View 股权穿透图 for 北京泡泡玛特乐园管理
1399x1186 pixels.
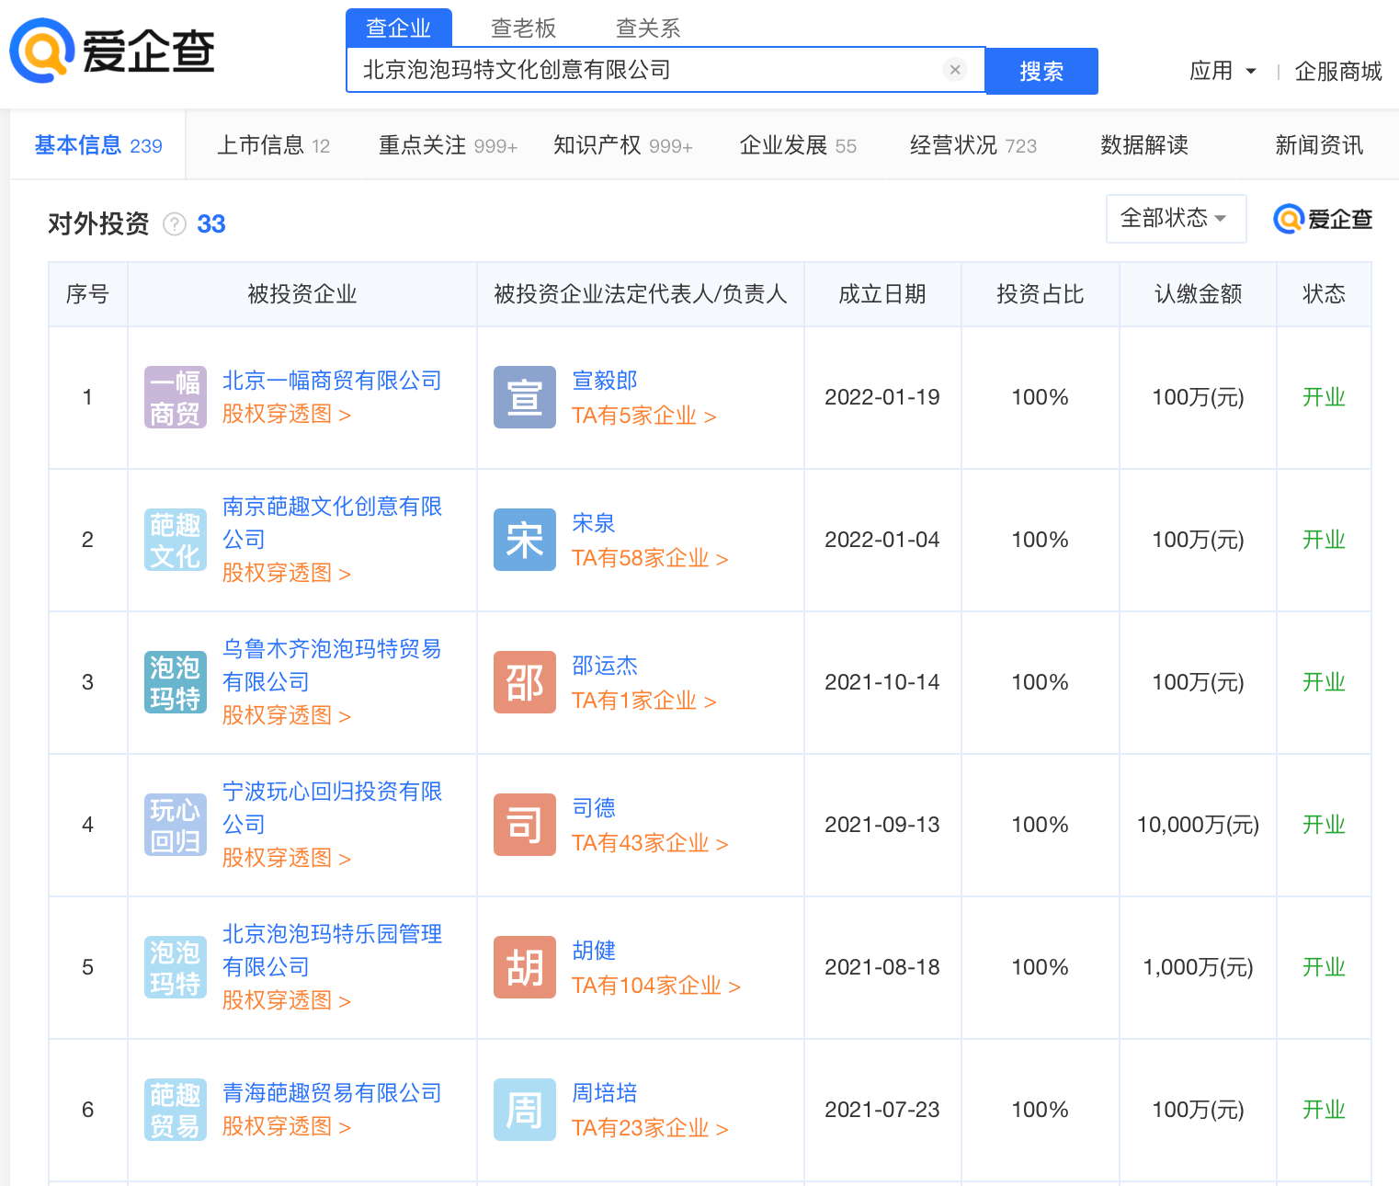(287, 1001)
